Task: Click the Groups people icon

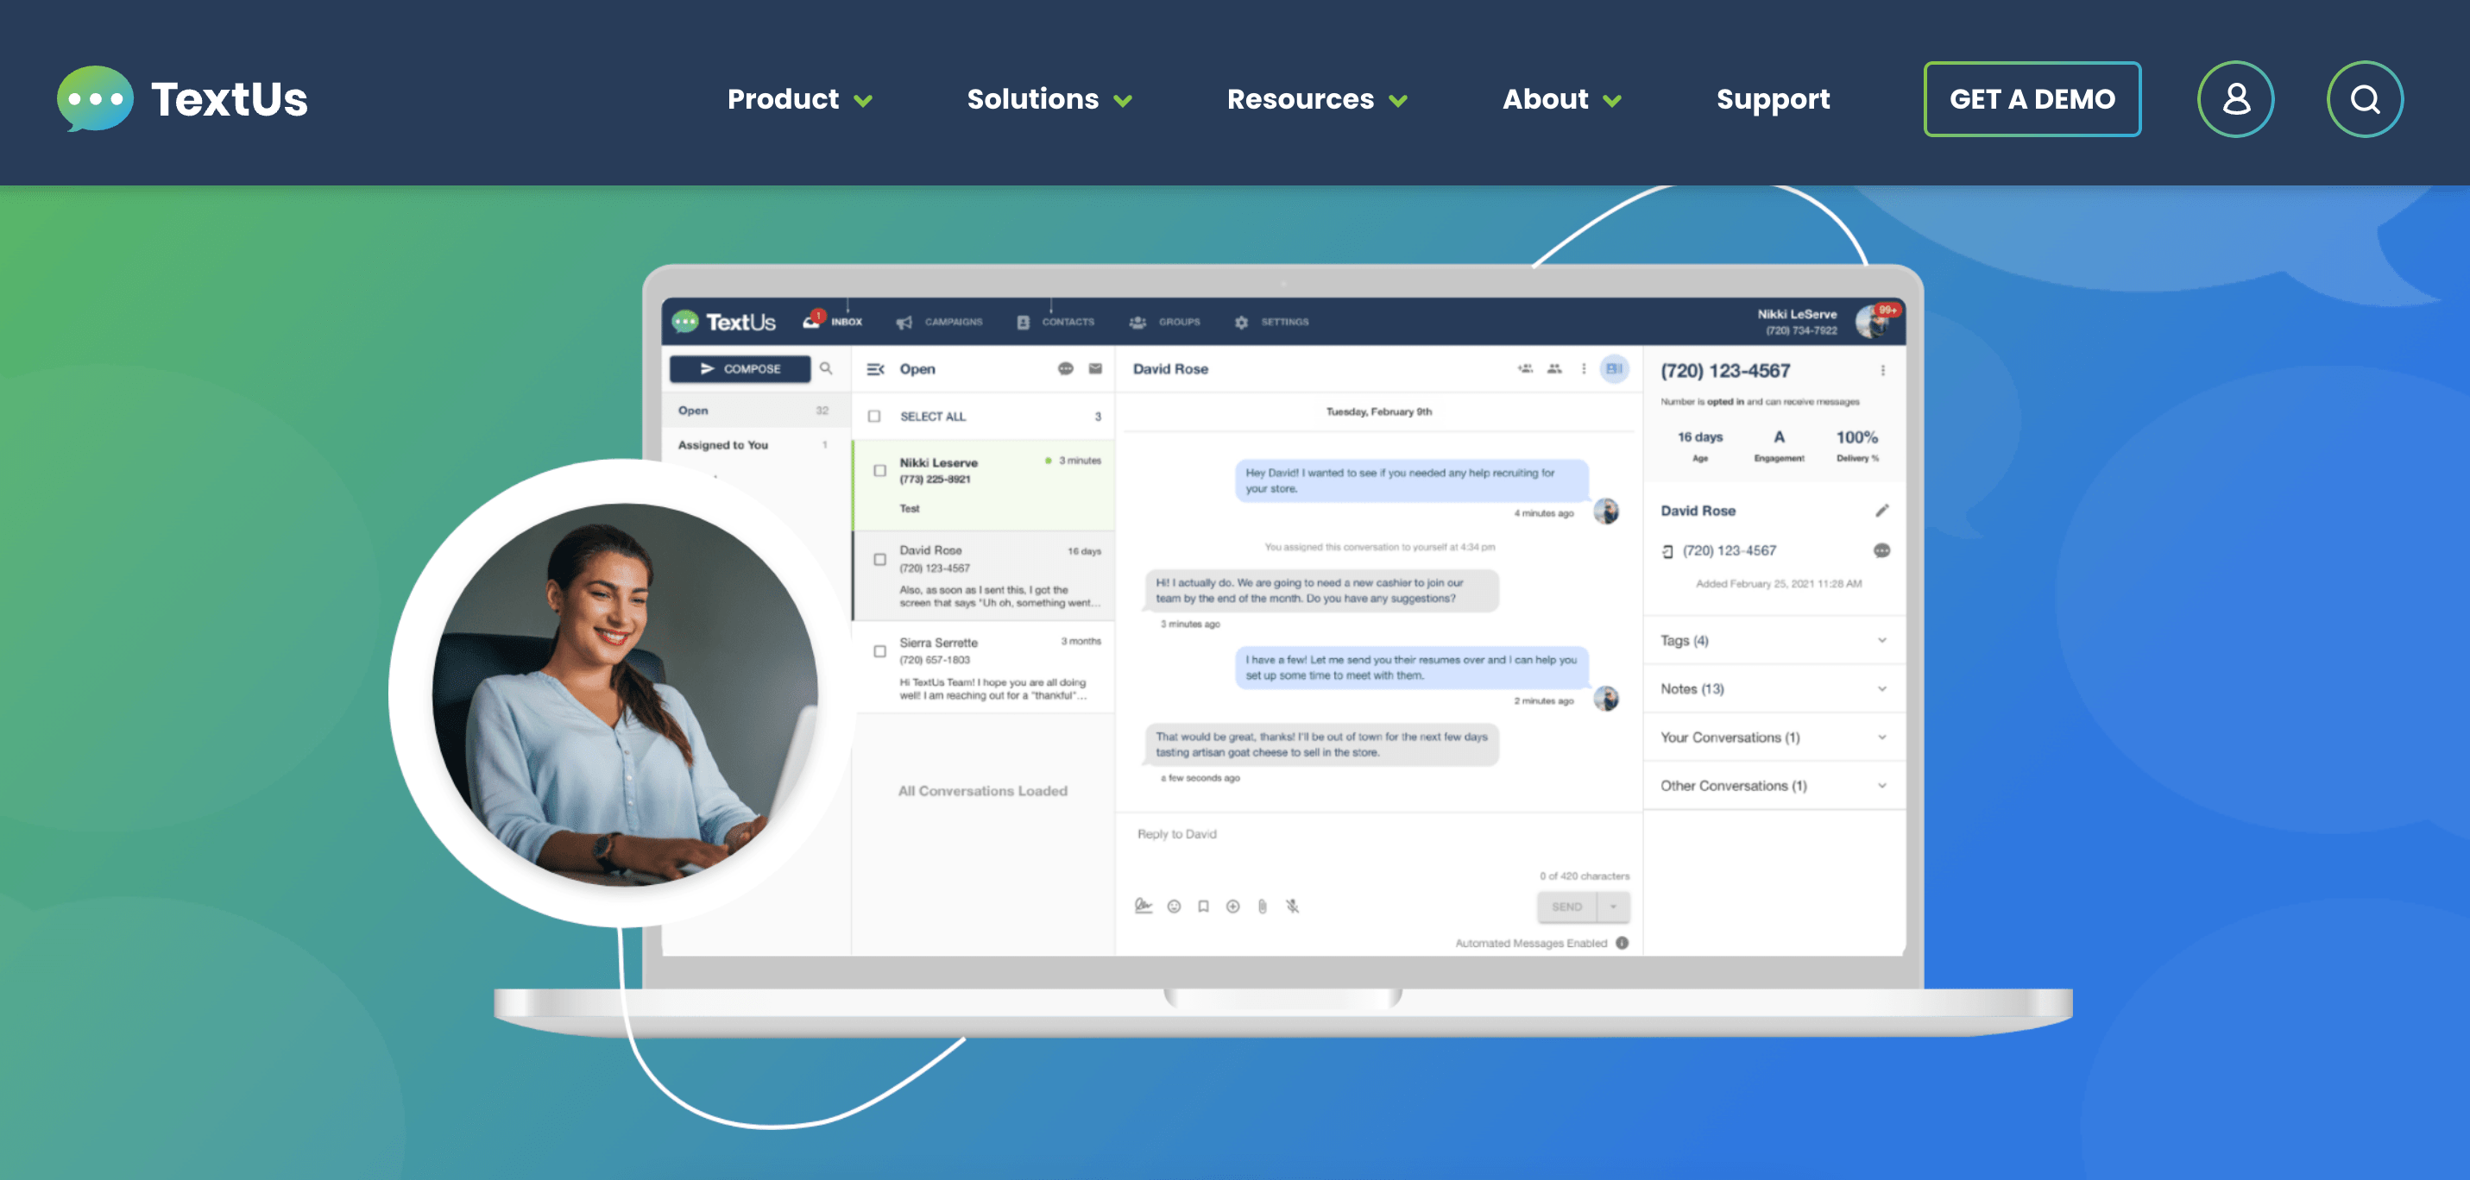Action: pyautogui.click(x=1138, y=322)
